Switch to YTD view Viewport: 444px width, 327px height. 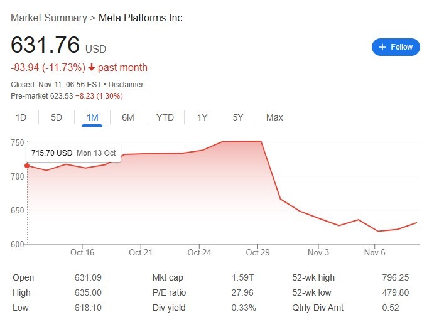(x=165, y=117)
